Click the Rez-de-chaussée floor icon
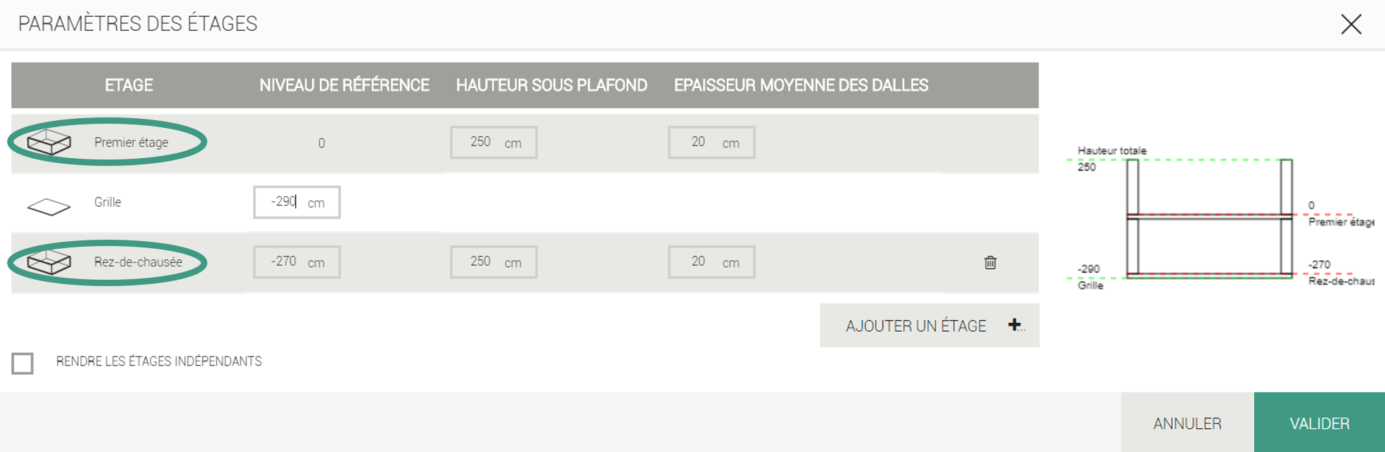This screenshot has width=1385, height=452. pos(49,262)
